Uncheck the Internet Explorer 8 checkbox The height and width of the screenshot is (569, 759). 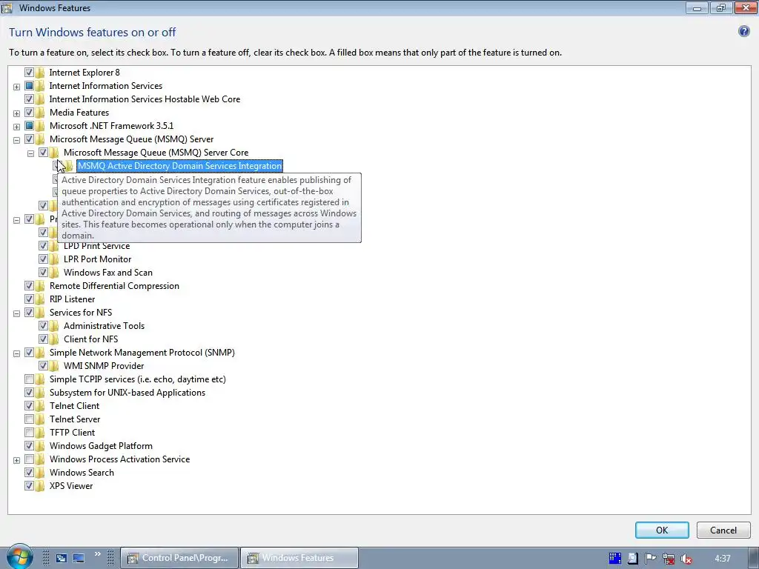click(29, 73)
